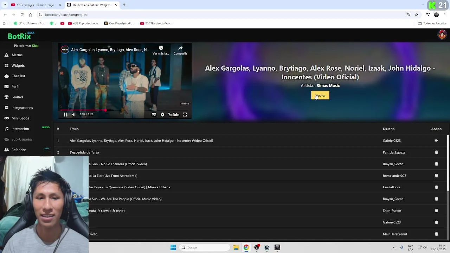
Task: Open the media controls icon in Chrome
Action: [428, 15]
